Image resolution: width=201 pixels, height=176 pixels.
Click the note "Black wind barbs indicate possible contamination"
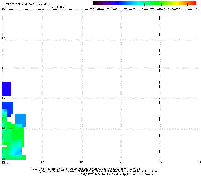[125, 171]
